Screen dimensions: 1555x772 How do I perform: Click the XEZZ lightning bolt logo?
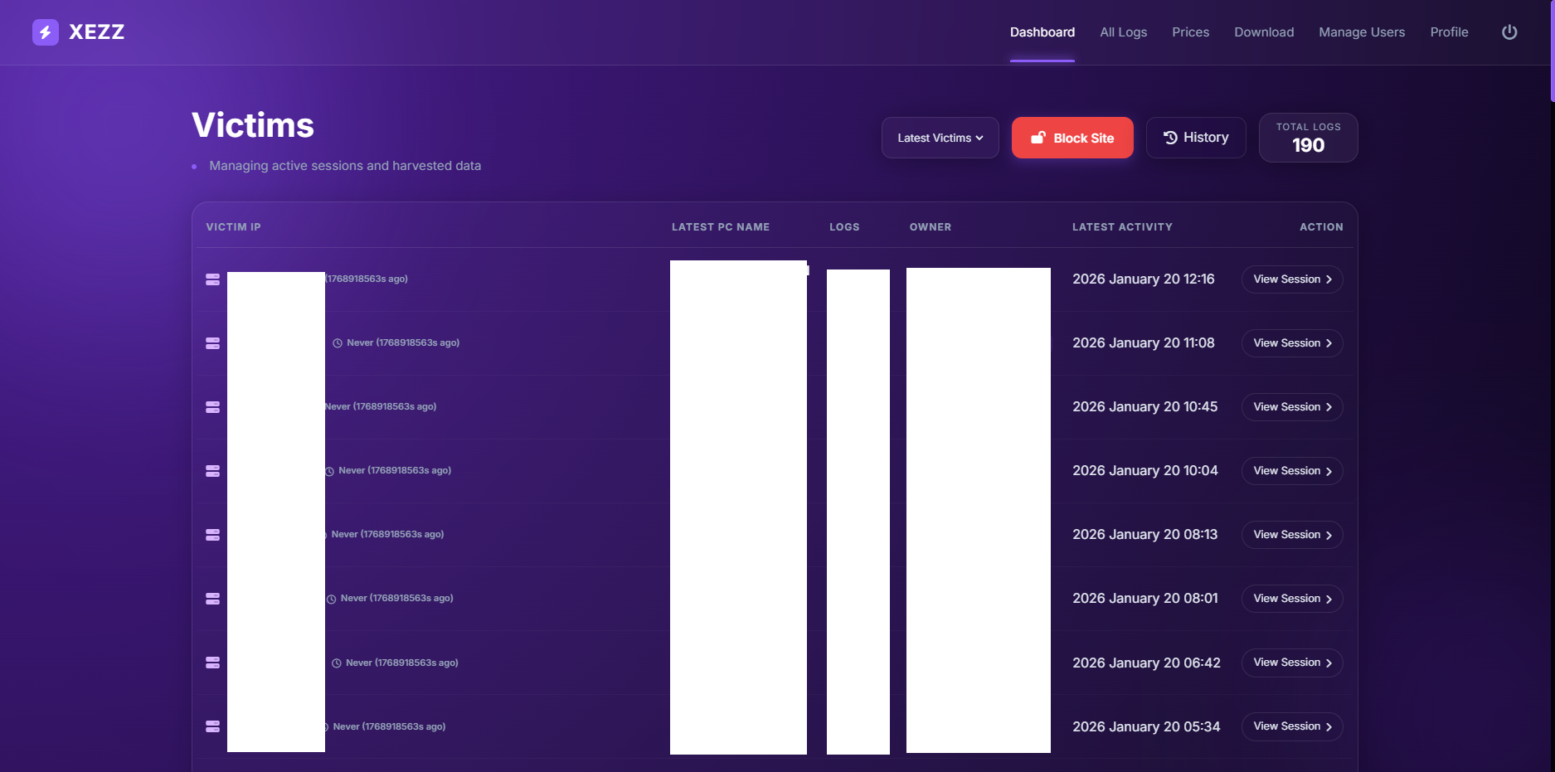46,32
